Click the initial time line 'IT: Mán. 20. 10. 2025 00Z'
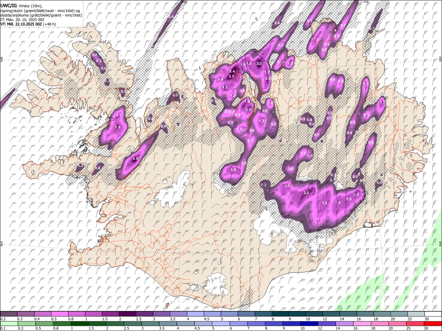Viewport: 442px width, 331px height. point(22,20)
